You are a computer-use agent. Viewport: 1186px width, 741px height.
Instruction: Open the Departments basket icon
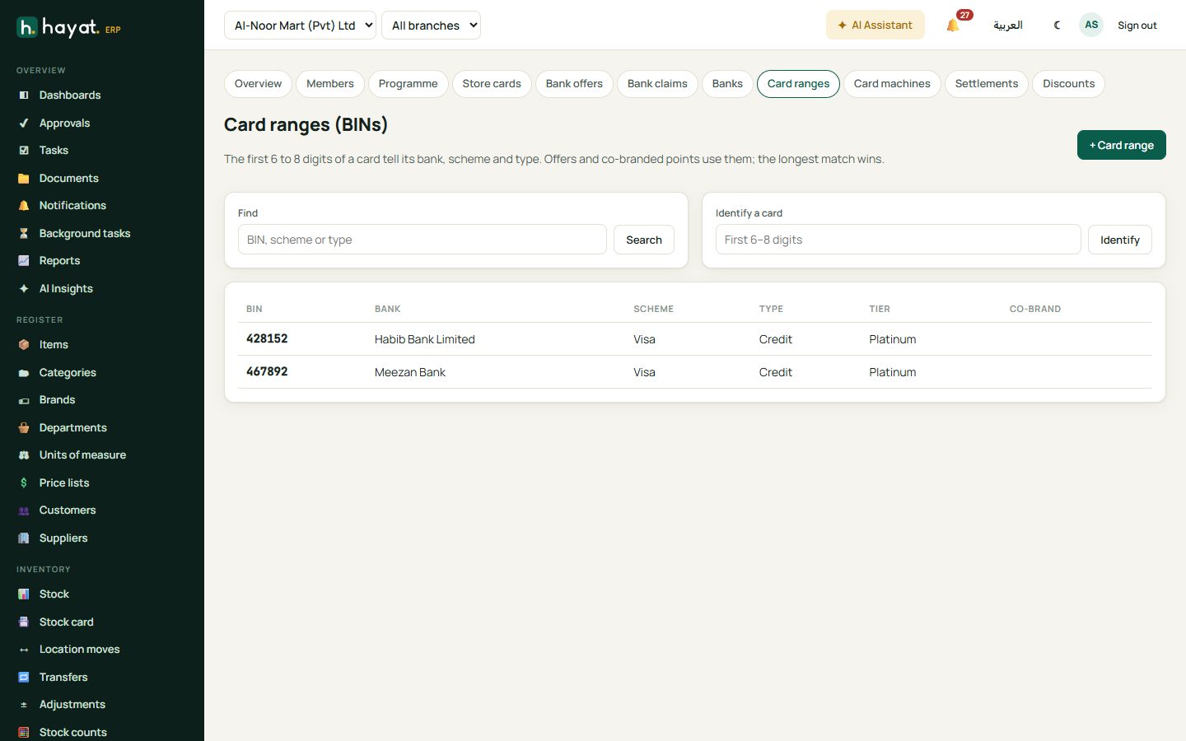point(24,428)
